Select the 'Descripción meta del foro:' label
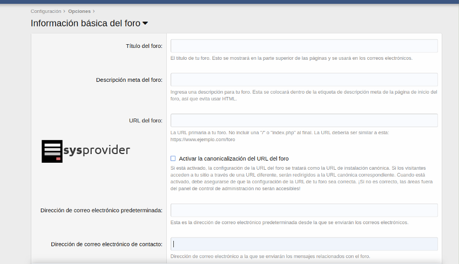 click(x=129, y=80)
